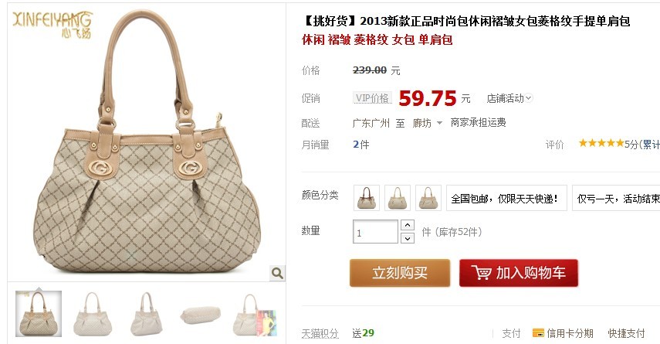Select the flat-lying bag thumbnail
This screenshot has width=660, height=344.
click(x=201, y=315)
